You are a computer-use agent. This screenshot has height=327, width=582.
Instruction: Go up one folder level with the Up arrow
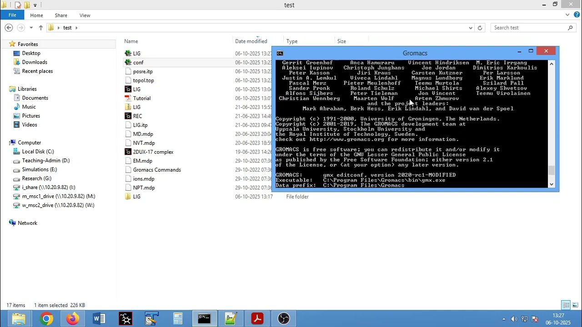[40, 28]
